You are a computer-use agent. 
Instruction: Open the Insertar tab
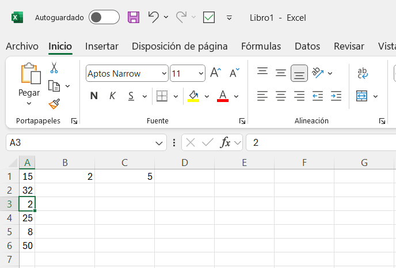pyautogui.click(x=102, y=46)
